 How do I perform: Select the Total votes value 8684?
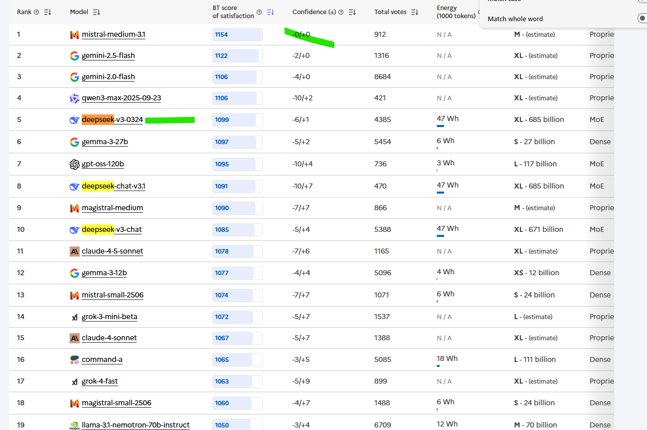click(382, 77)
